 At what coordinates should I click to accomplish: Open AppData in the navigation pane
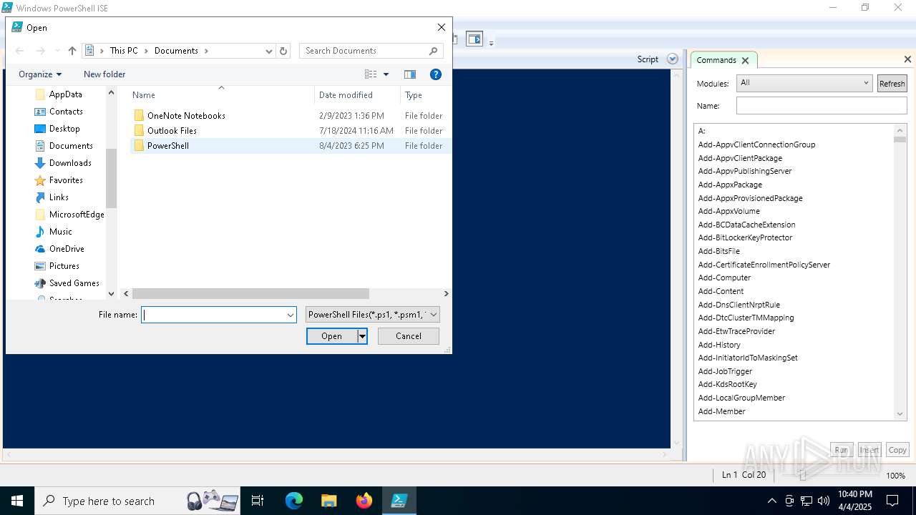[x=65, y=94]
